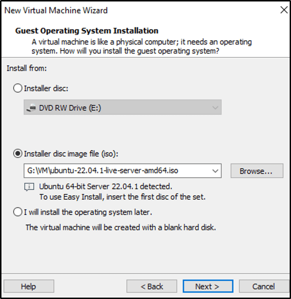Click the "Ubuntu 64-bit Server 22.04.1 detected" message
The height and width of the screenshot is (299, 291).
click(x=106, y=186)
